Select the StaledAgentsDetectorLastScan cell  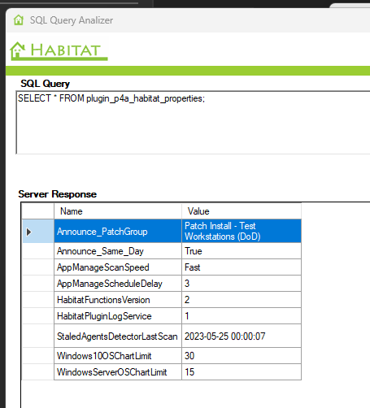pyautogui.click(x=118, y=336)
